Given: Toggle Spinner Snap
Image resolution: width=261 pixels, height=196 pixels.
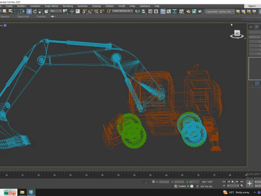Looking at the screenshot, I should (x=102, y=11).
